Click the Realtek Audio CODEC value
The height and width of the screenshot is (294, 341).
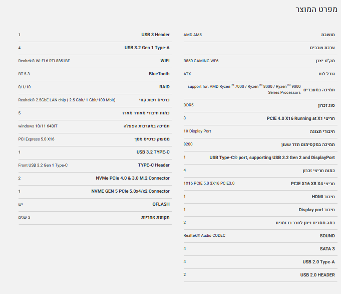[204, 235]
